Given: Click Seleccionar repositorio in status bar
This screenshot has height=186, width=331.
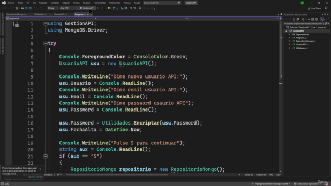Looking at the screenshot, I should coord(307,184).
